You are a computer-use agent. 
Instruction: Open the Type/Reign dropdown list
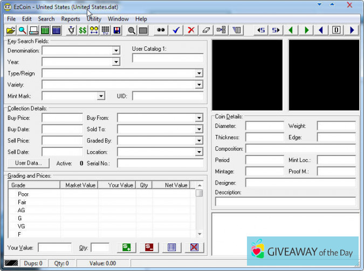click(199, 73)
